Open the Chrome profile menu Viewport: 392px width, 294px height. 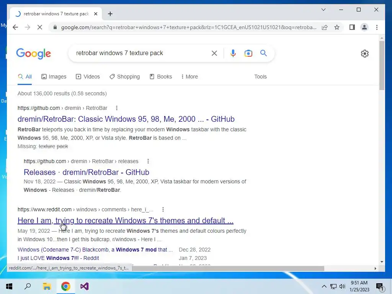tap(364, 27)
